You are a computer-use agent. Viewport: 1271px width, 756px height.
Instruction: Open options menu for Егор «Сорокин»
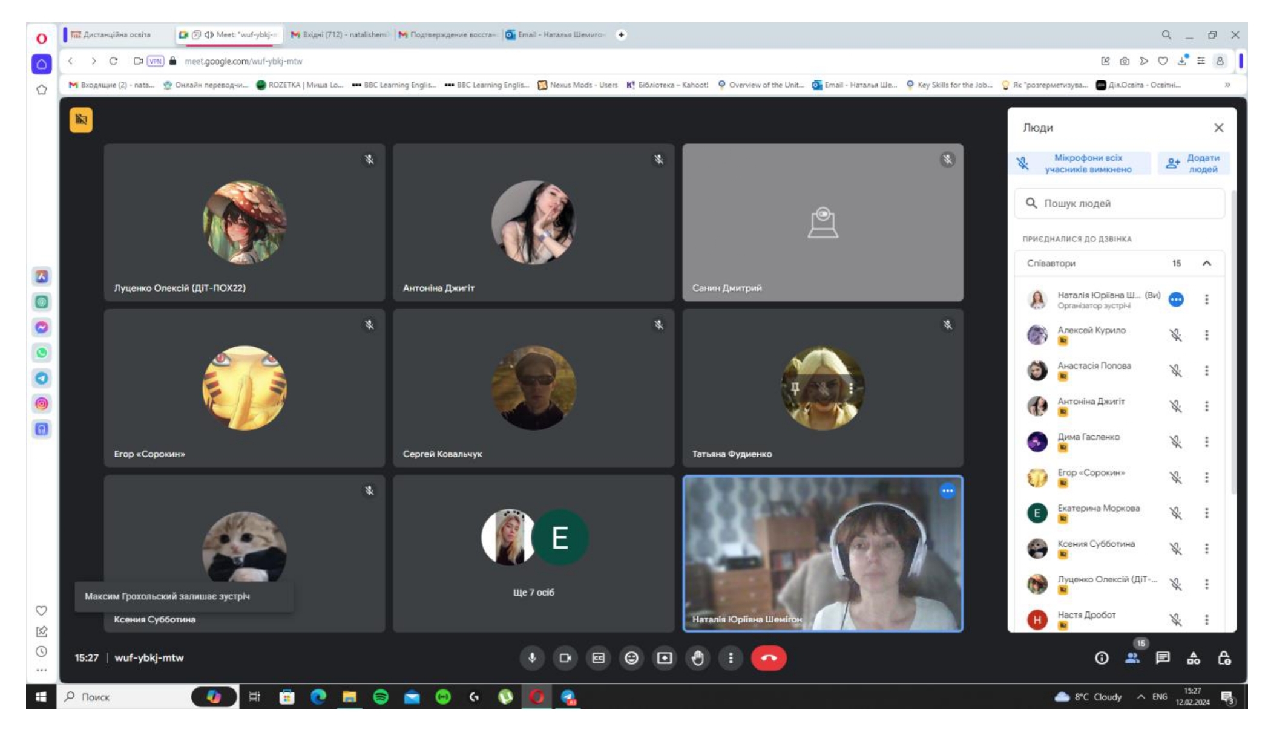coord(1207,478)
